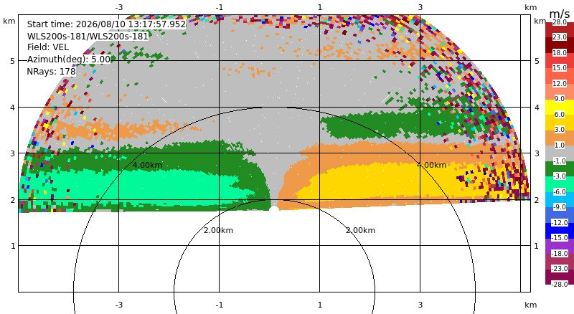Screen dimensions: 574x314
Task: Click the NRays: 178 label
Action: tap(51, 72)
